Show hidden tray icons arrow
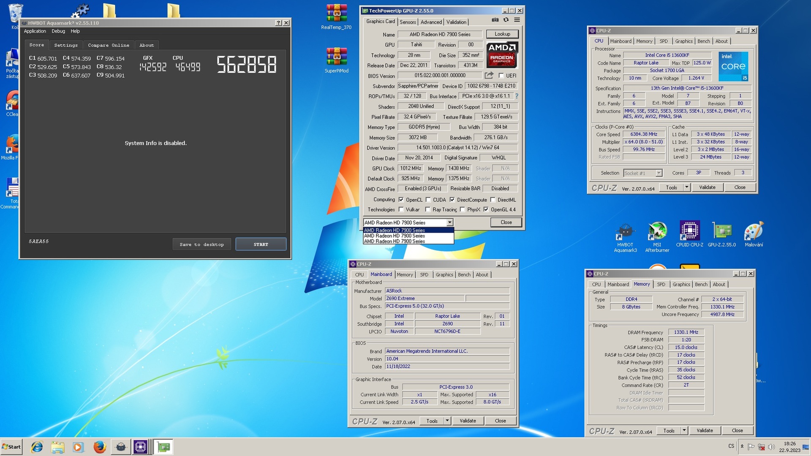The image size is (811, 456). click(742, 446)
